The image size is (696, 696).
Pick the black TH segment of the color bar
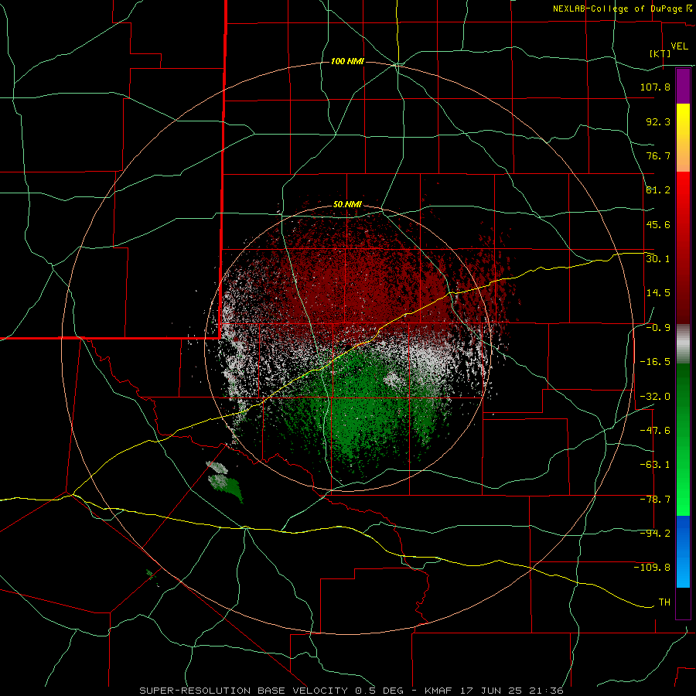pos(683,602)
